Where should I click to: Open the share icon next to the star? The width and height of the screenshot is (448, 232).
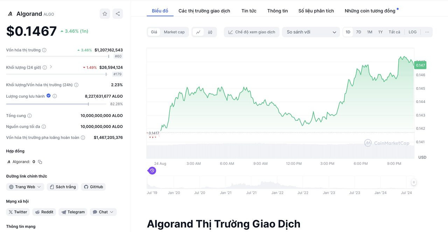point(118,13)
